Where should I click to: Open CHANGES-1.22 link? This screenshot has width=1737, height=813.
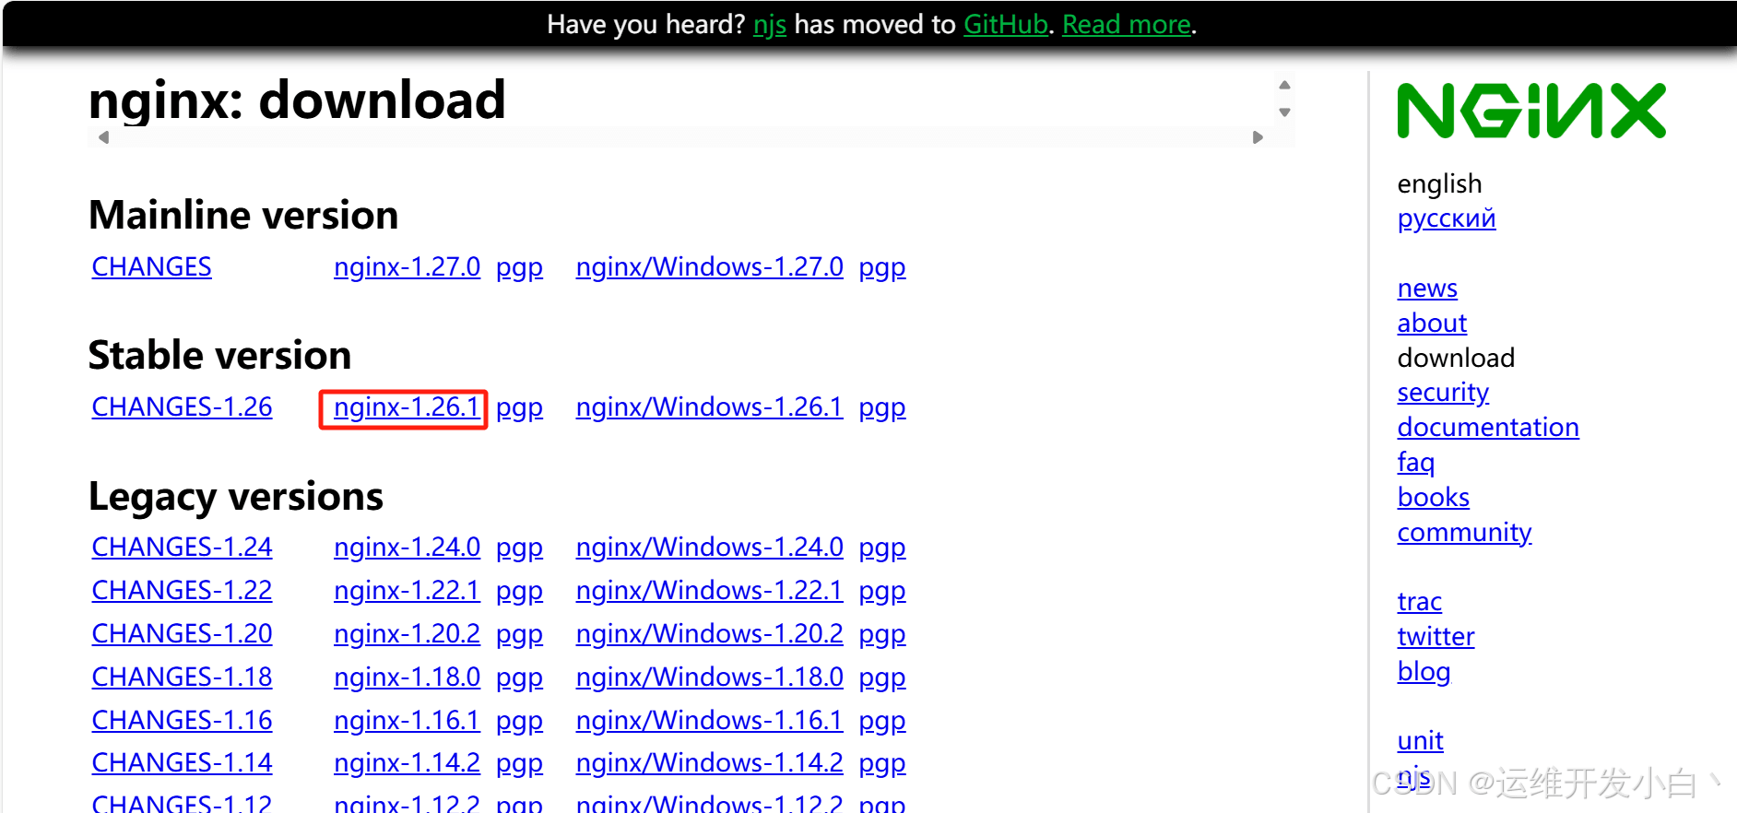[183, 590]
